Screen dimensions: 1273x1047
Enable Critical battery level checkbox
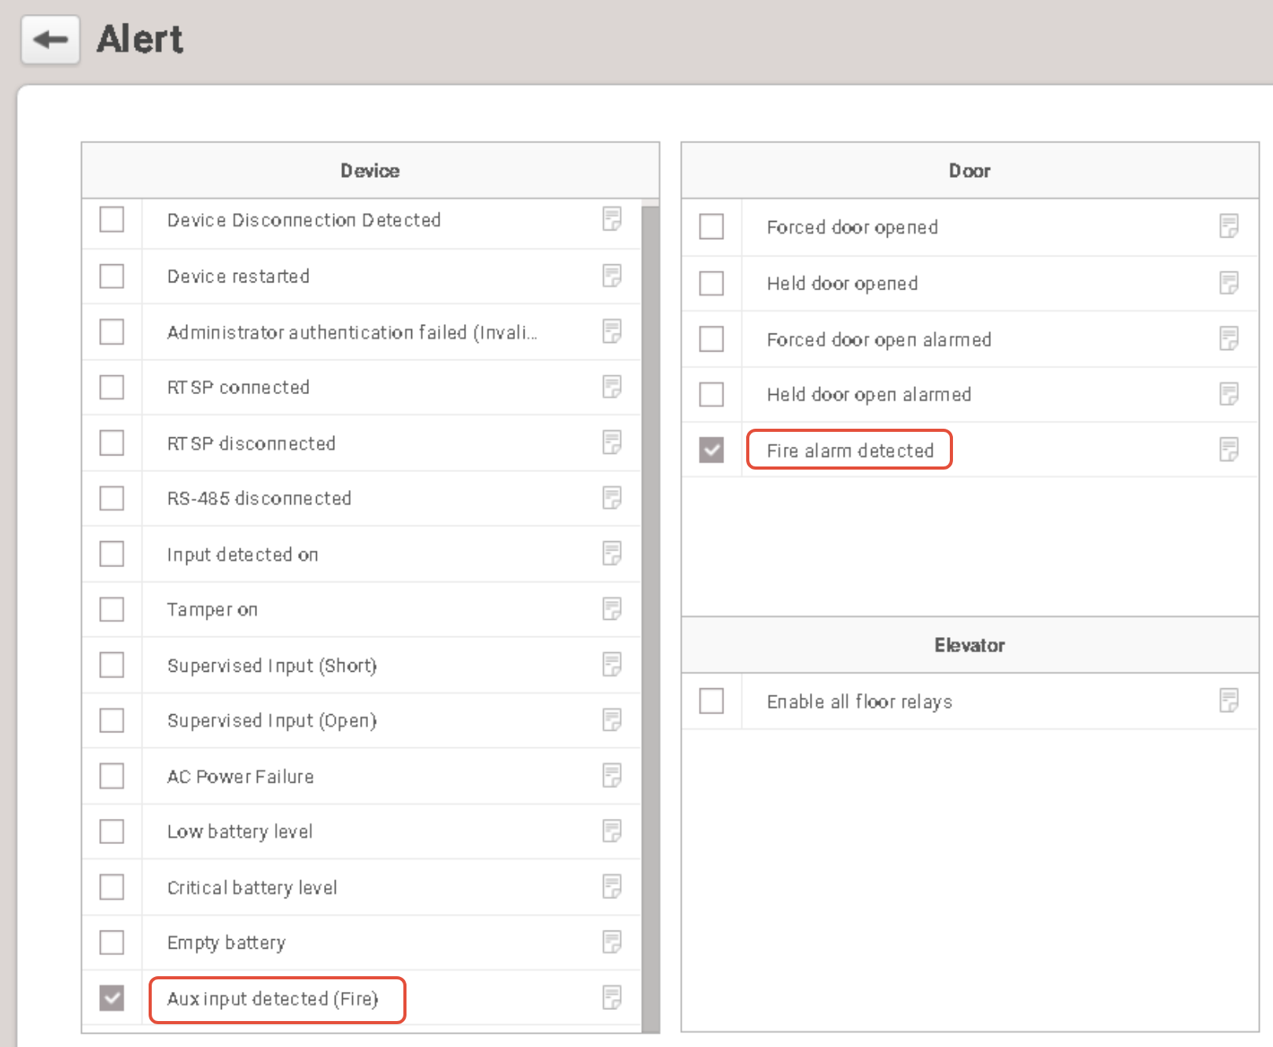point(112,887)
